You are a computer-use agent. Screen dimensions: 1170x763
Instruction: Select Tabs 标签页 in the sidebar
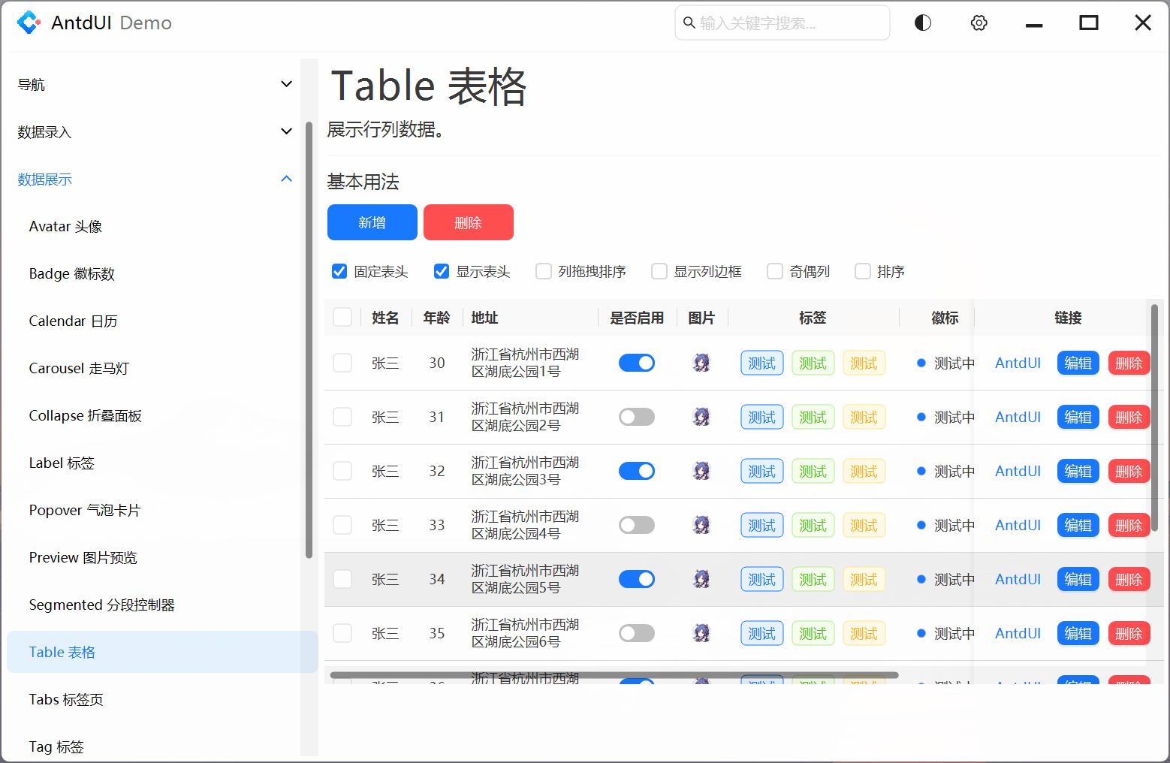click(x=65, y=699)
